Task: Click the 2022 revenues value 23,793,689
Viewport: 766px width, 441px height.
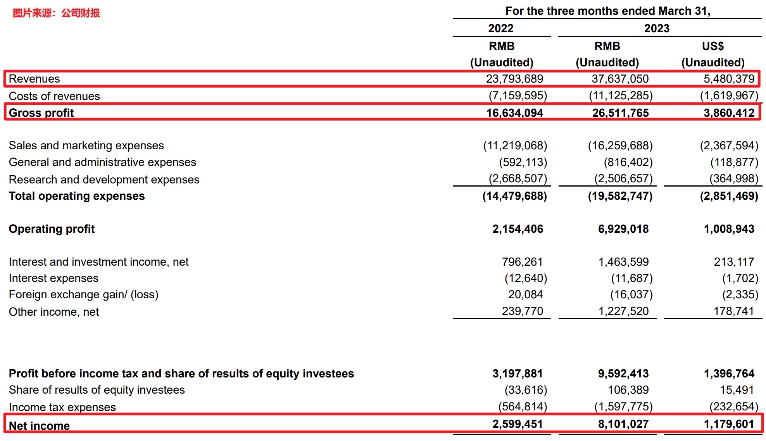Action: click(x=514, y=79)
